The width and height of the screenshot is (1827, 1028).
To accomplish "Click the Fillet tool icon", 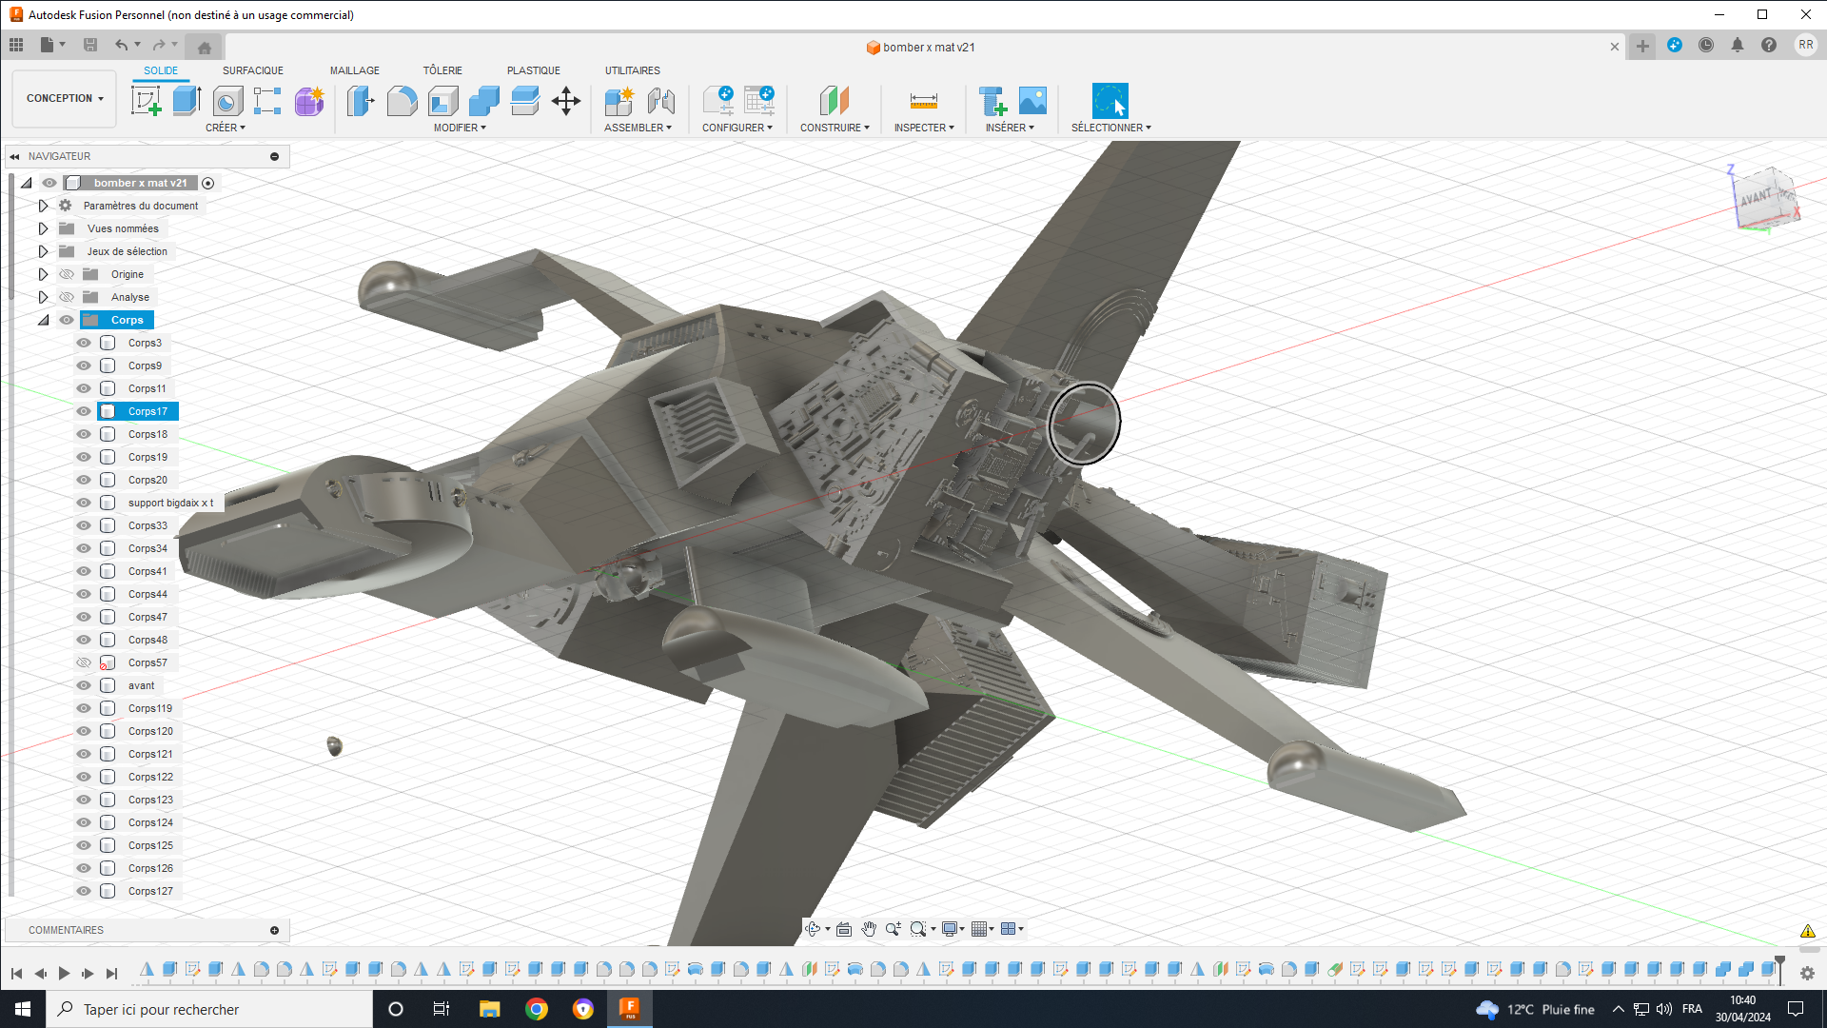I will [402, 101].
